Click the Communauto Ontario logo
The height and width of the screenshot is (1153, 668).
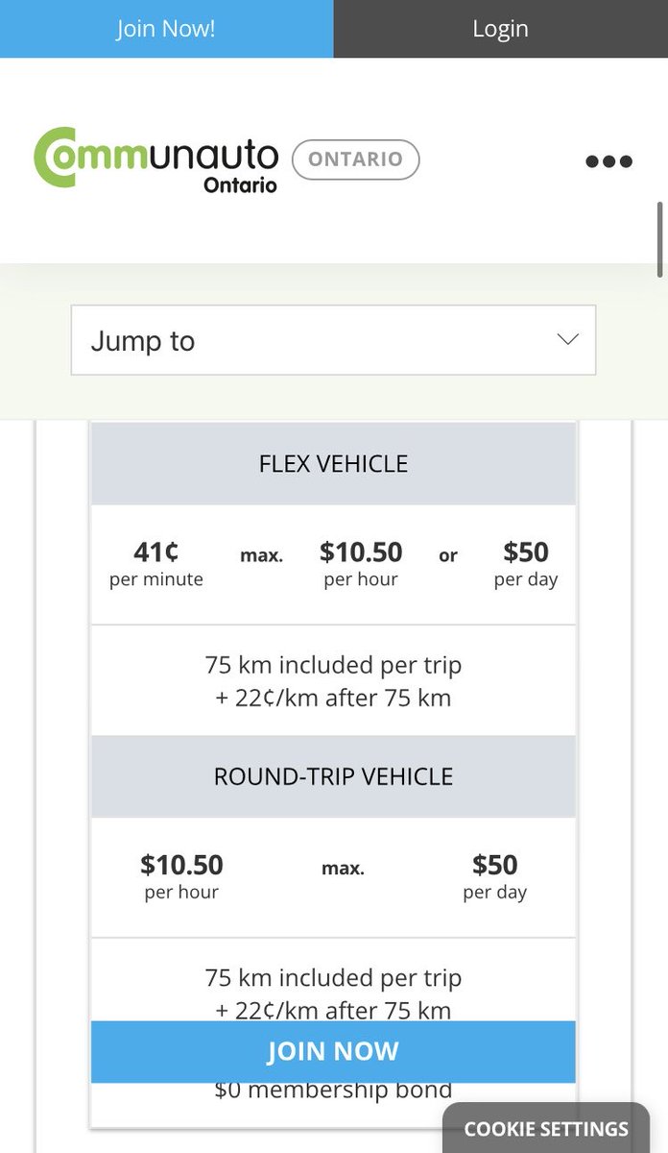coord(156,159)
